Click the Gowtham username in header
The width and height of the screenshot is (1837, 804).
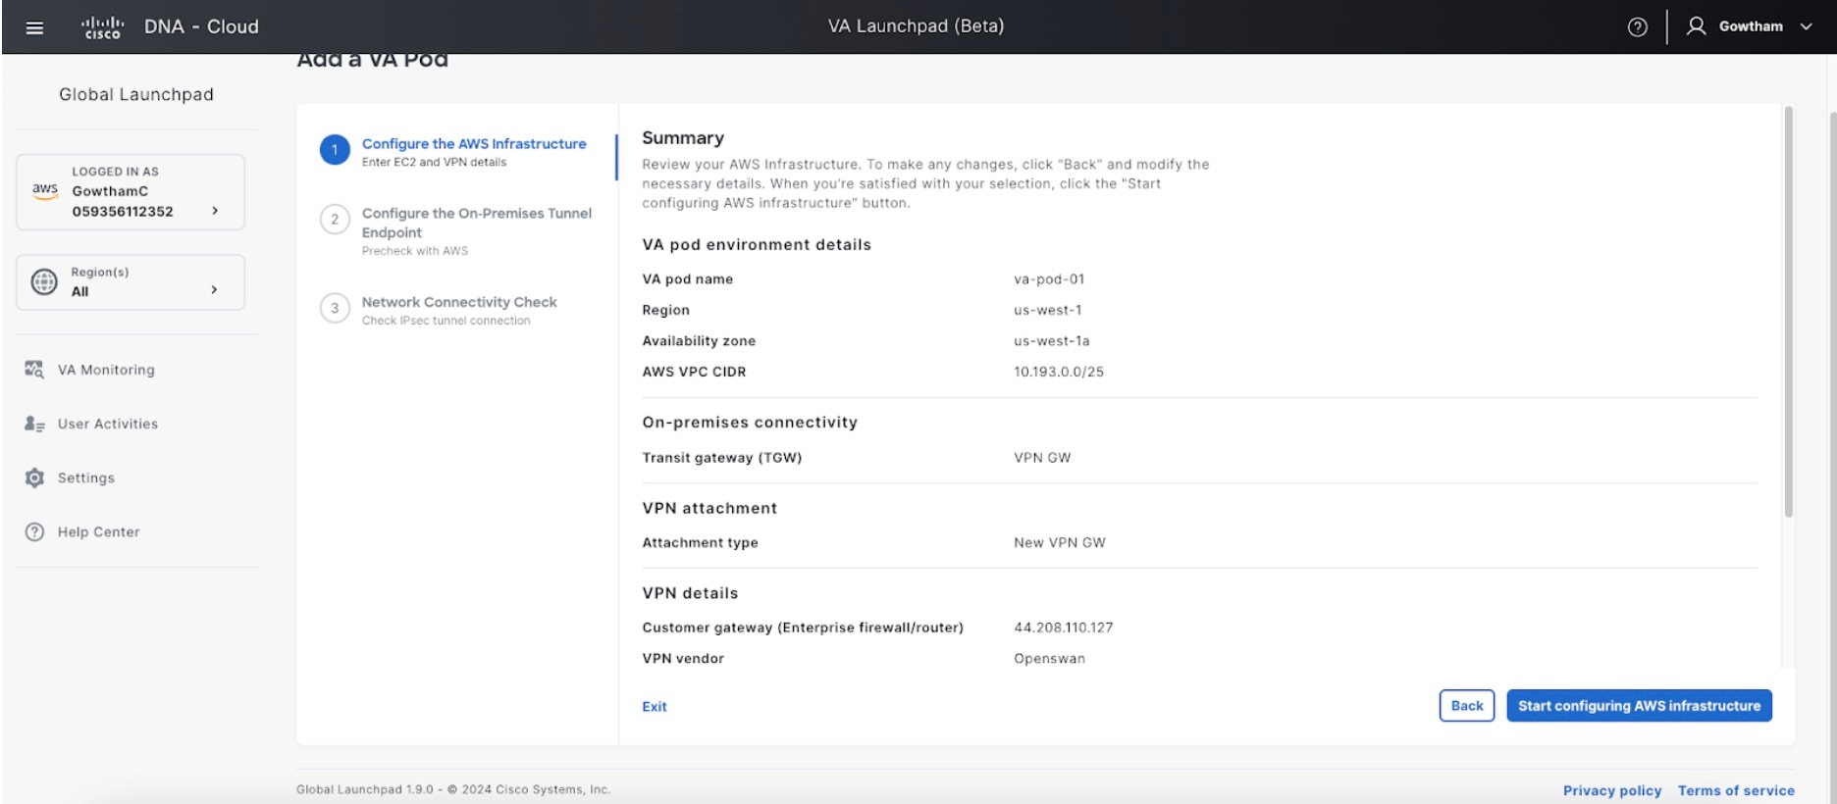coord(1751,26)
